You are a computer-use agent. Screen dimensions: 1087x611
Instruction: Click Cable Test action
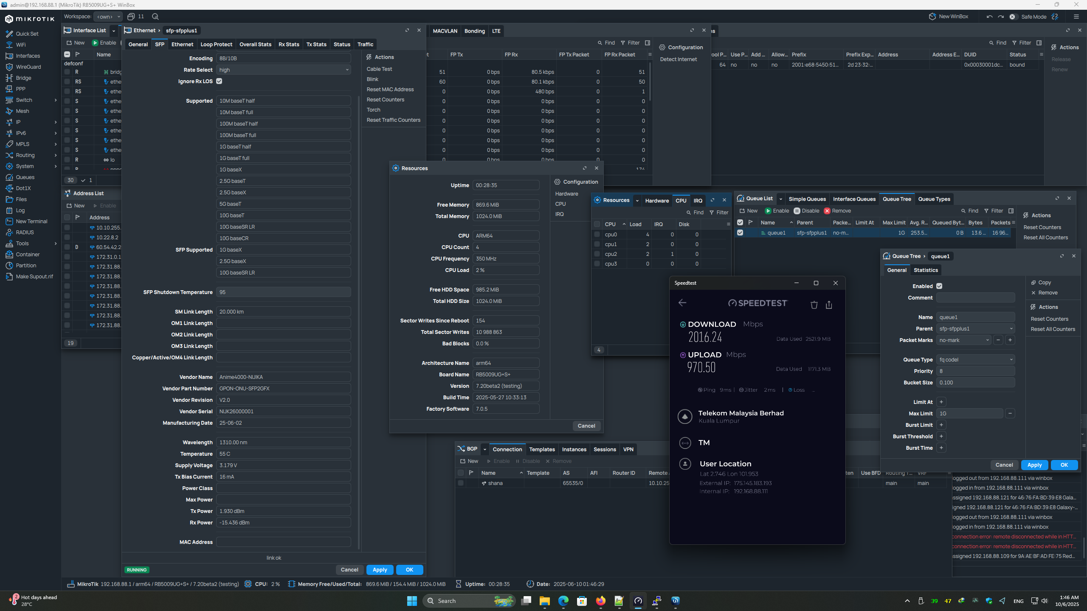[379, 69]
